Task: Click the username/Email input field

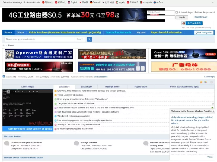Action: click(x=161, y=12)
